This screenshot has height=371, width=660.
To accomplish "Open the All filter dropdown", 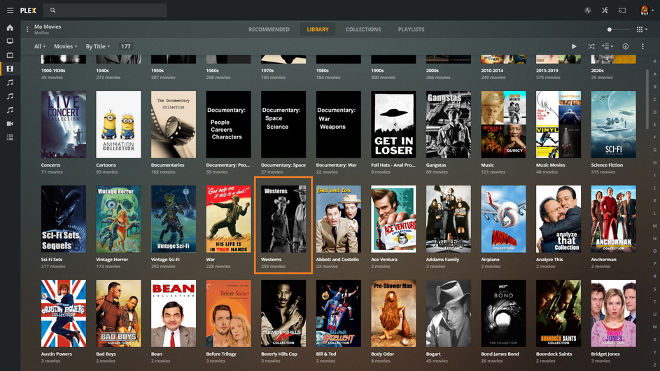I will point(40,46).
